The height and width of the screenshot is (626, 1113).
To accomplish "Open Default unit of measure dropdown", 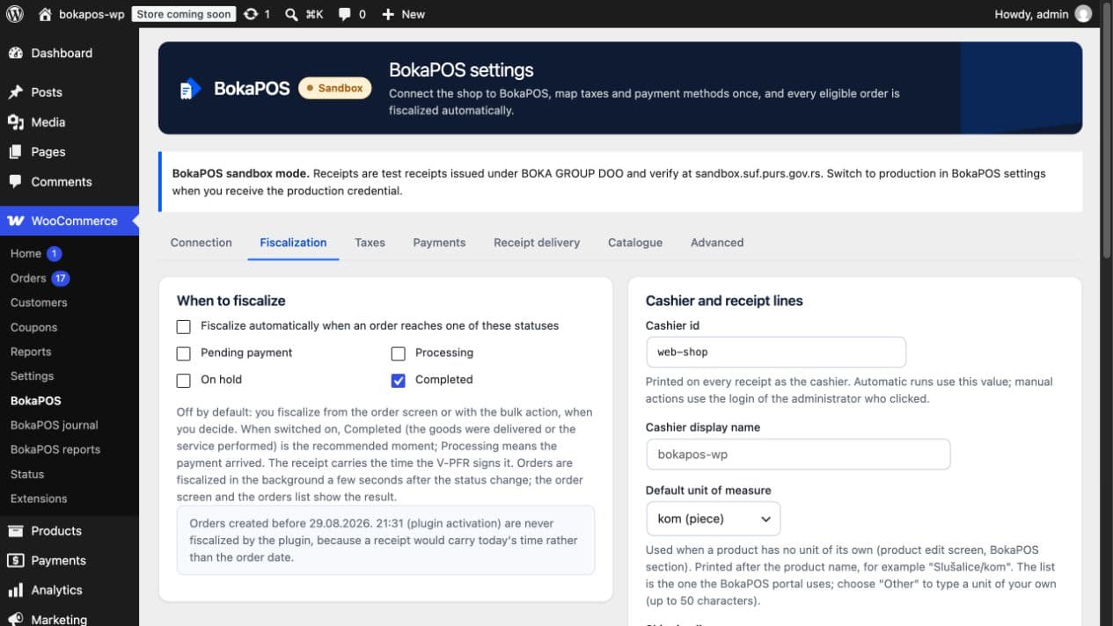I will [x=713, y=519].
